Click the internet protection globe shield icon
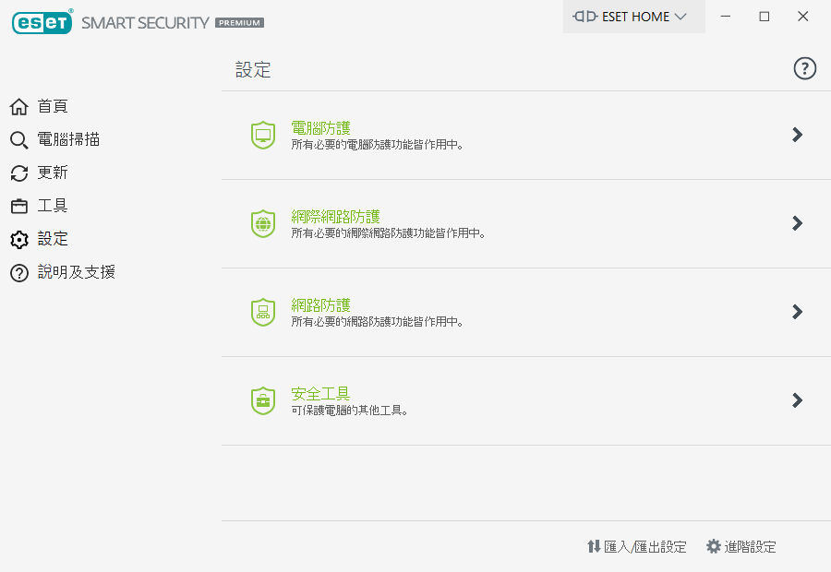This screenshot has height=572, width=831. click(x=263, y=223)
